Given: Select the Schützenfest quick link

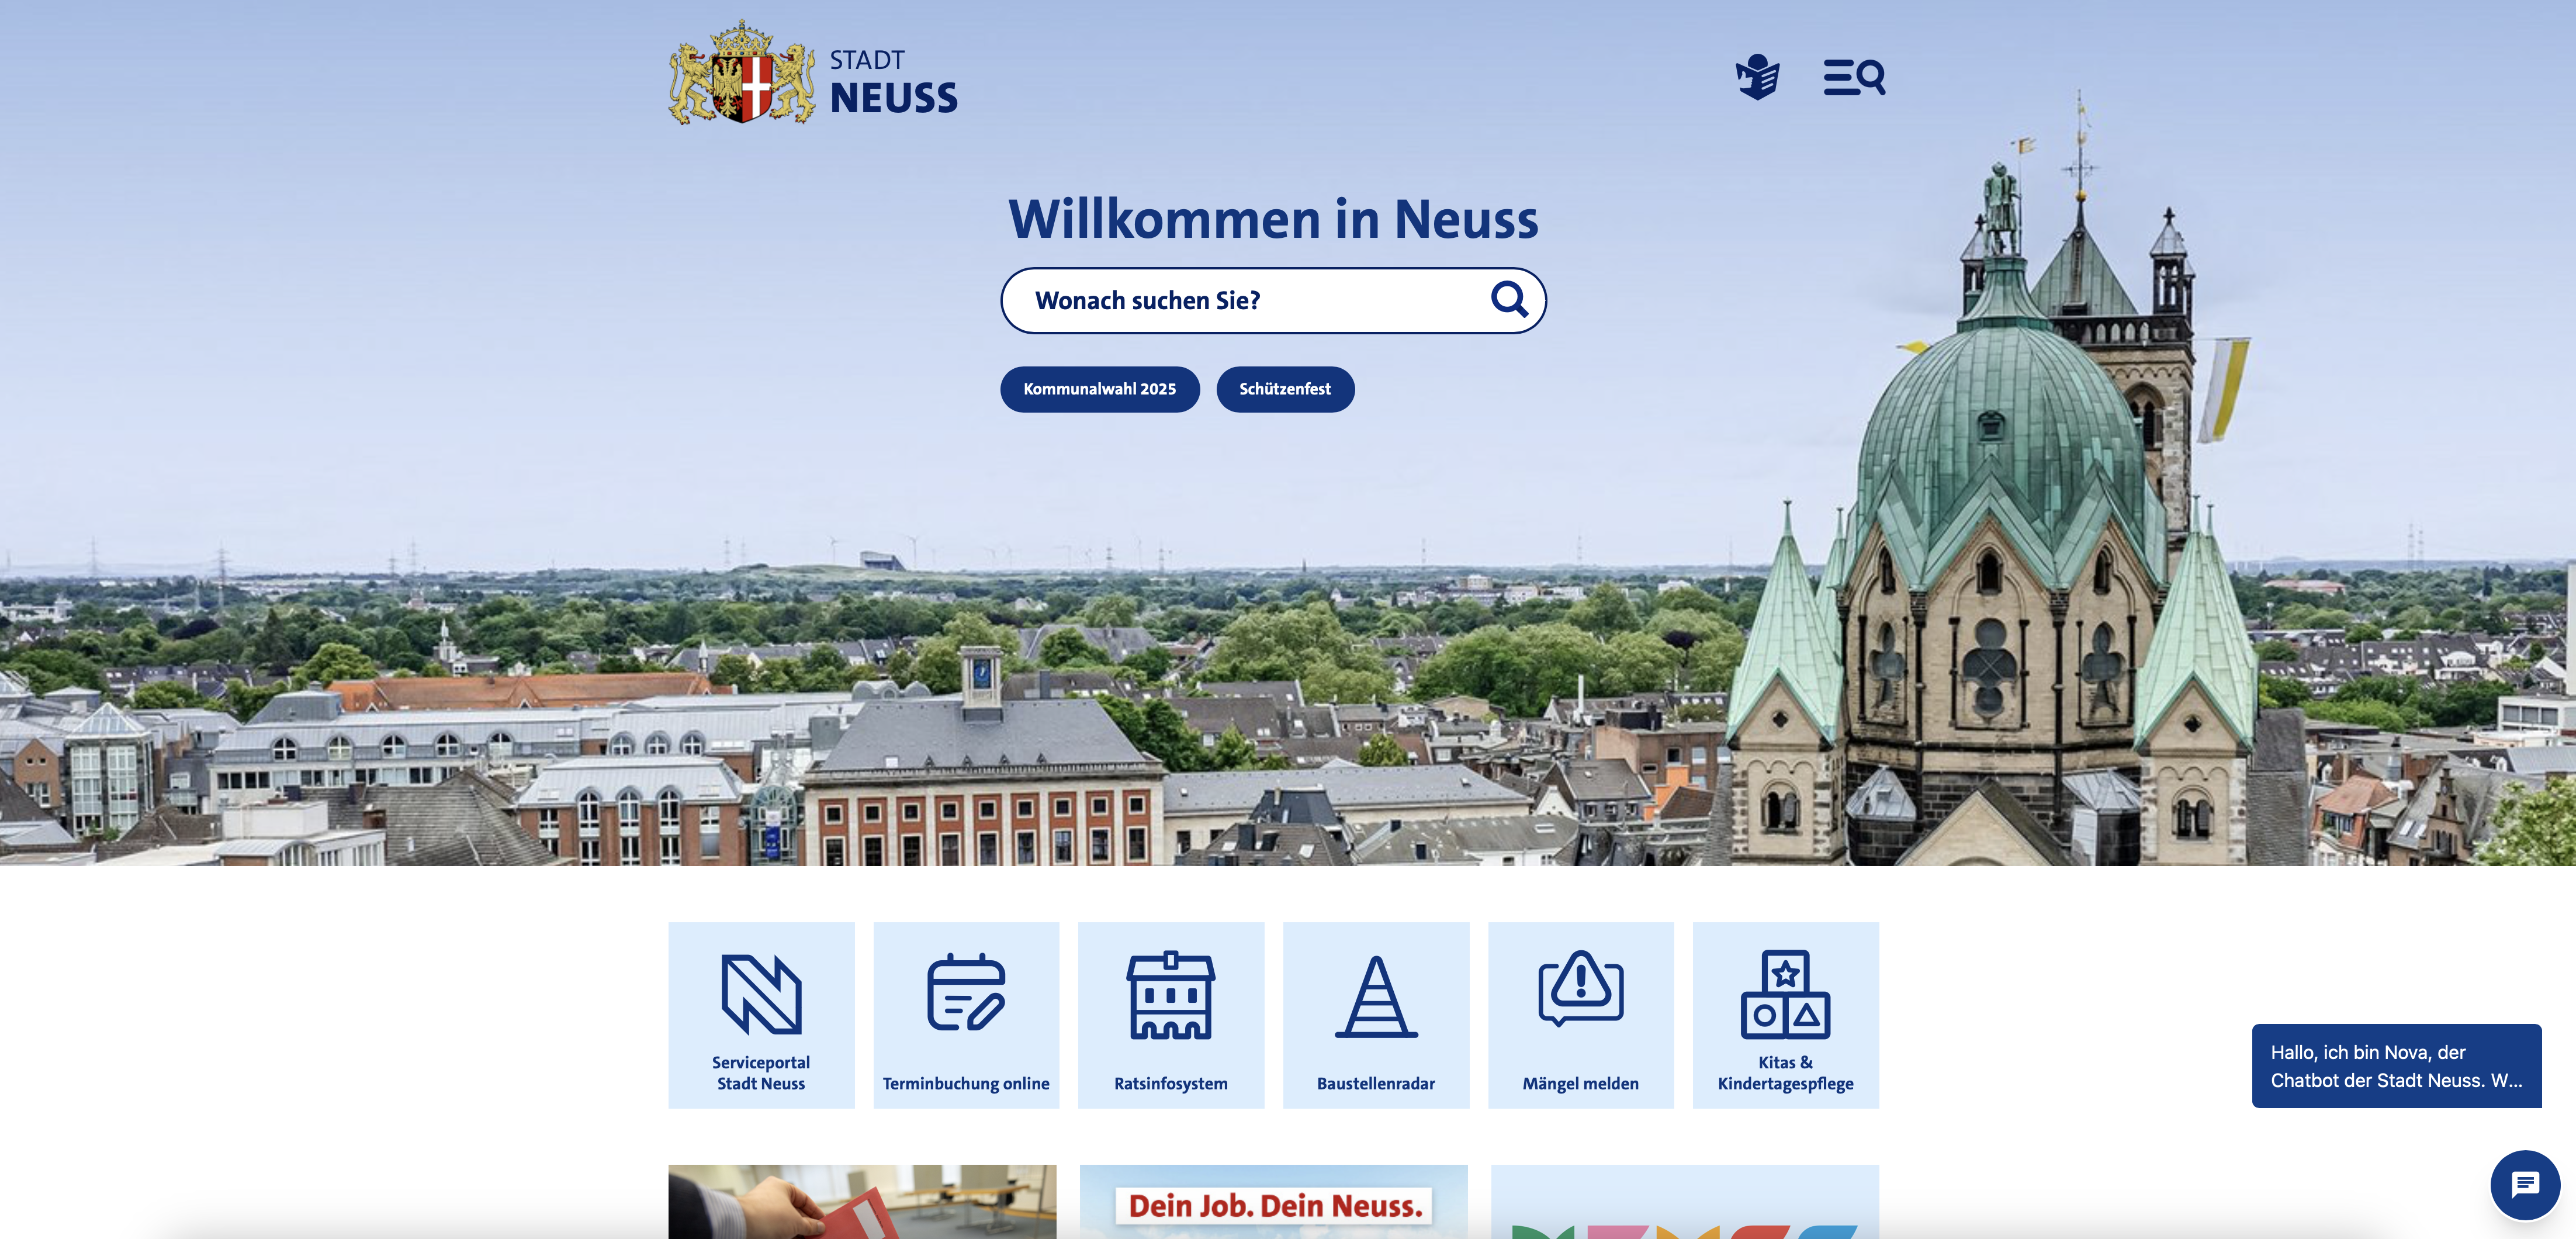Looking at the screenshot, I should click(x=1285, y=389).
